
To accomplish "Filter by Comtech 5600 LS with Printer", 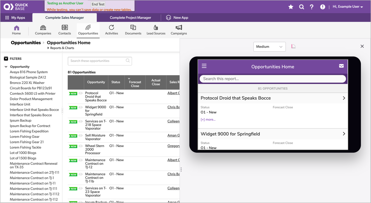I will [x=32, y=94].
